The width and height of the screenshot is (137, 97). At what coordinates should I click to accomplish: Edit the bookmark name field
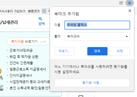97,25
